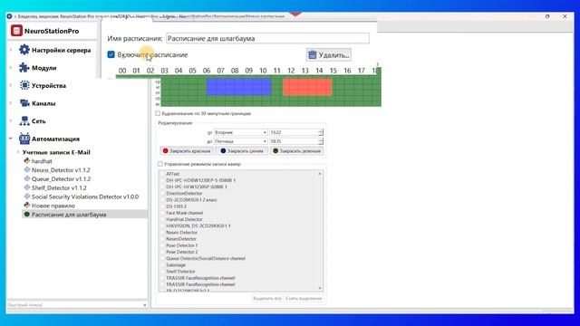
Task: Click the stepper on the 18:35 time field
Action: tap(321, 141)
